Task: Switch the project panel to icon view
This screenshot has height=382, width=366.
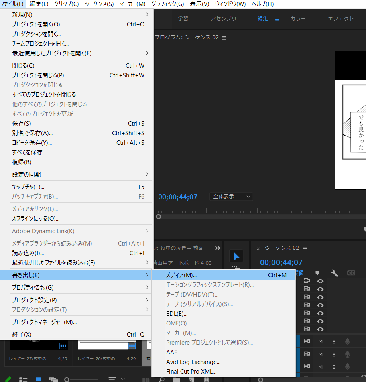Action: pos(38,378)
